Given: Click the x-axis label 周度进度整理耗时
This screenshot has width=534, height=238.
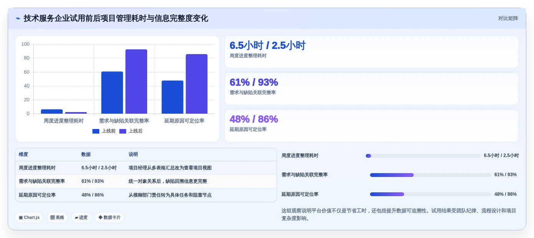Looking at the screenshot, I should (x=63, y=121).
